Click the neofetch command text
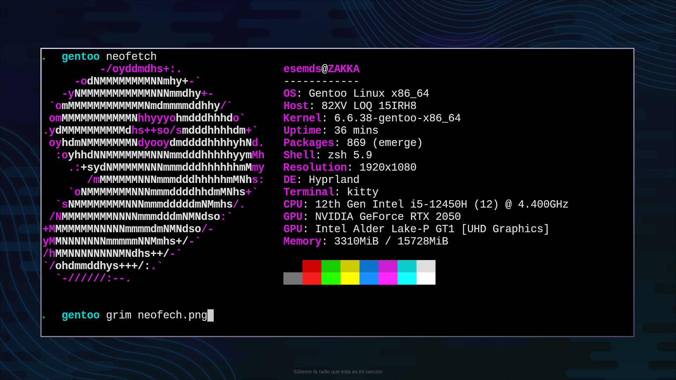 [131, 57]
